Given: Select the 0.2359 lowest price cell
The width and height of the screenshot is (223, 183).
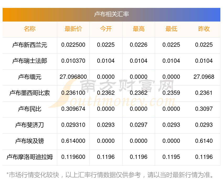Looking at the screenshot, I should [171, 93].
